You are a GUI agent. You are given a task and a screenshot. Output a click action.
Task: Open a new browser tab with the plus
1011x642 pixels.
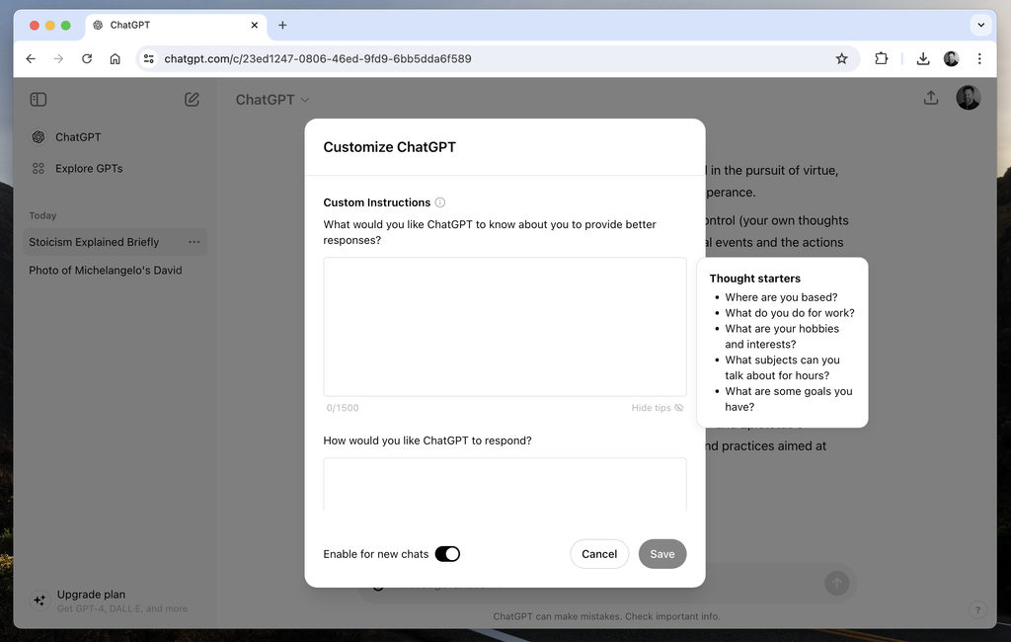282,25
